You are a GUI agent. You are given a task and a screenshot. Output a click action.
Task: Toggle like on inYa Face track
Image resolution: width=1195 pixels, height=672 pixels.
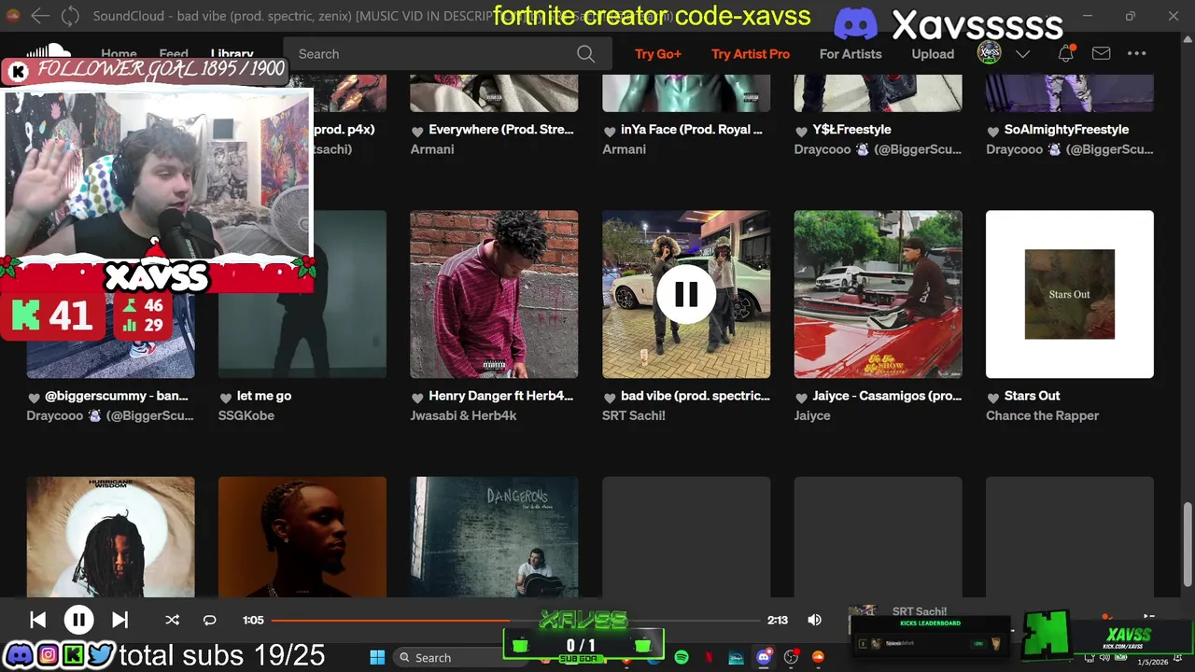(x=610, y=131)
